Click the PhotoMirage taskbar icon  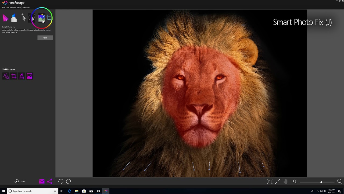point(106,191)
